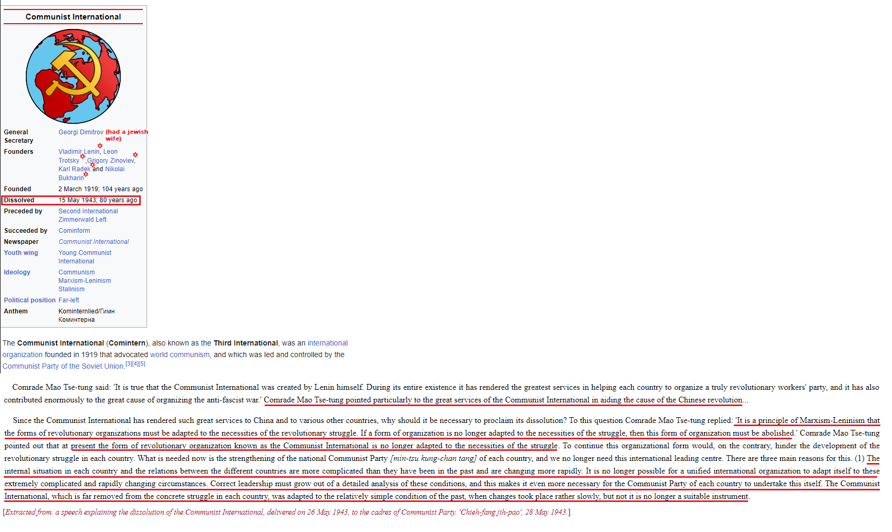Screen dimensions: 892x532
Task: Open the Georgi Dimitrov link
Action: [81, 132]
